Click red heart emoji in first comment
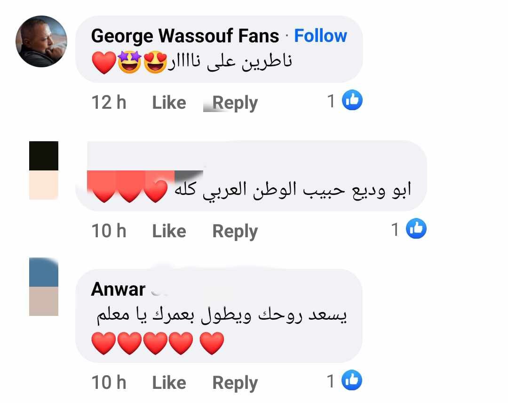 [104, 63]
